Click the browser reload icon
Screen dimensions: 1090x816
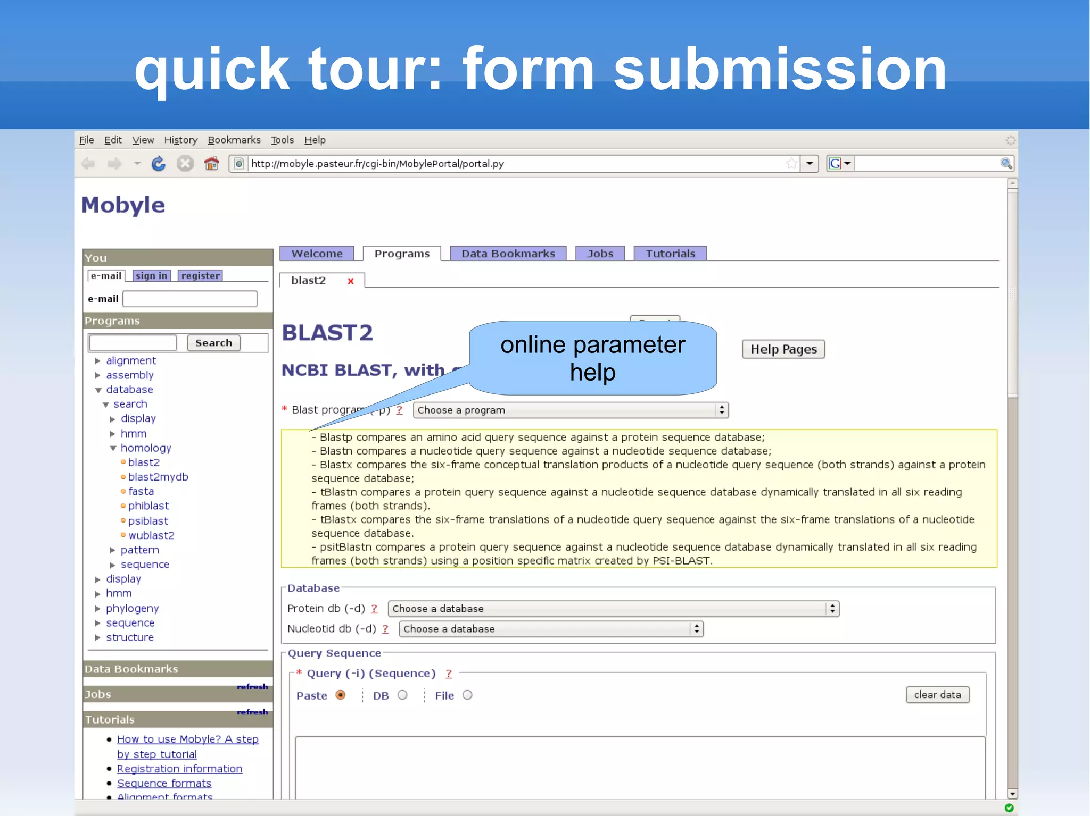(158, 164)
